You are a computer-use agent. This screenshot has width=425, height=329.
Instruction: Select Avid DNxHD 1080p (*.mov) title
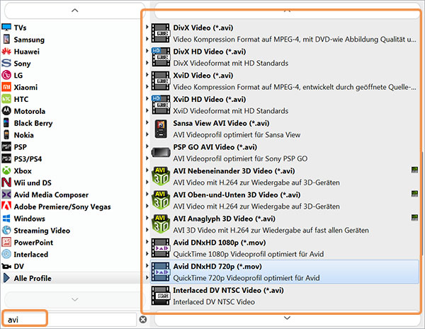tap(220, 243)
